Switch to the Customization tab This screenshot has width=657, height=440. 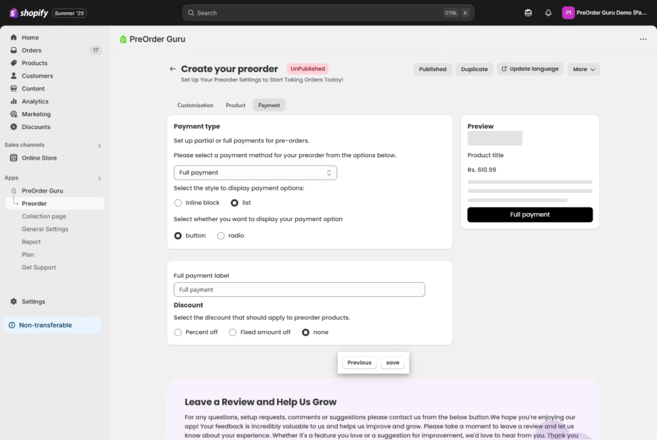pyautogui.click(x=195, y=105)
